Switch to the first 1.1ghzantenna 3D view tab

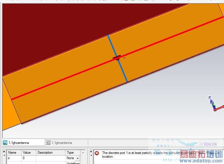(x=23, y=142)
